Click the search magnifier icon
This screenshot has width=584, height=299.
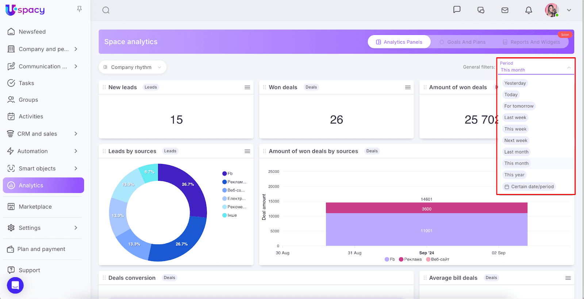tap(106, 10)
